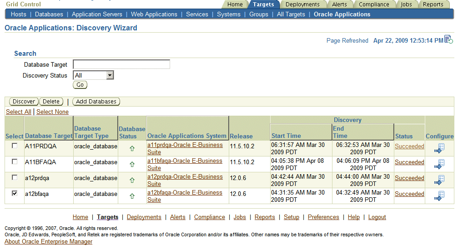Click Succeeded status for a12bfaqa

coord(409,194)
